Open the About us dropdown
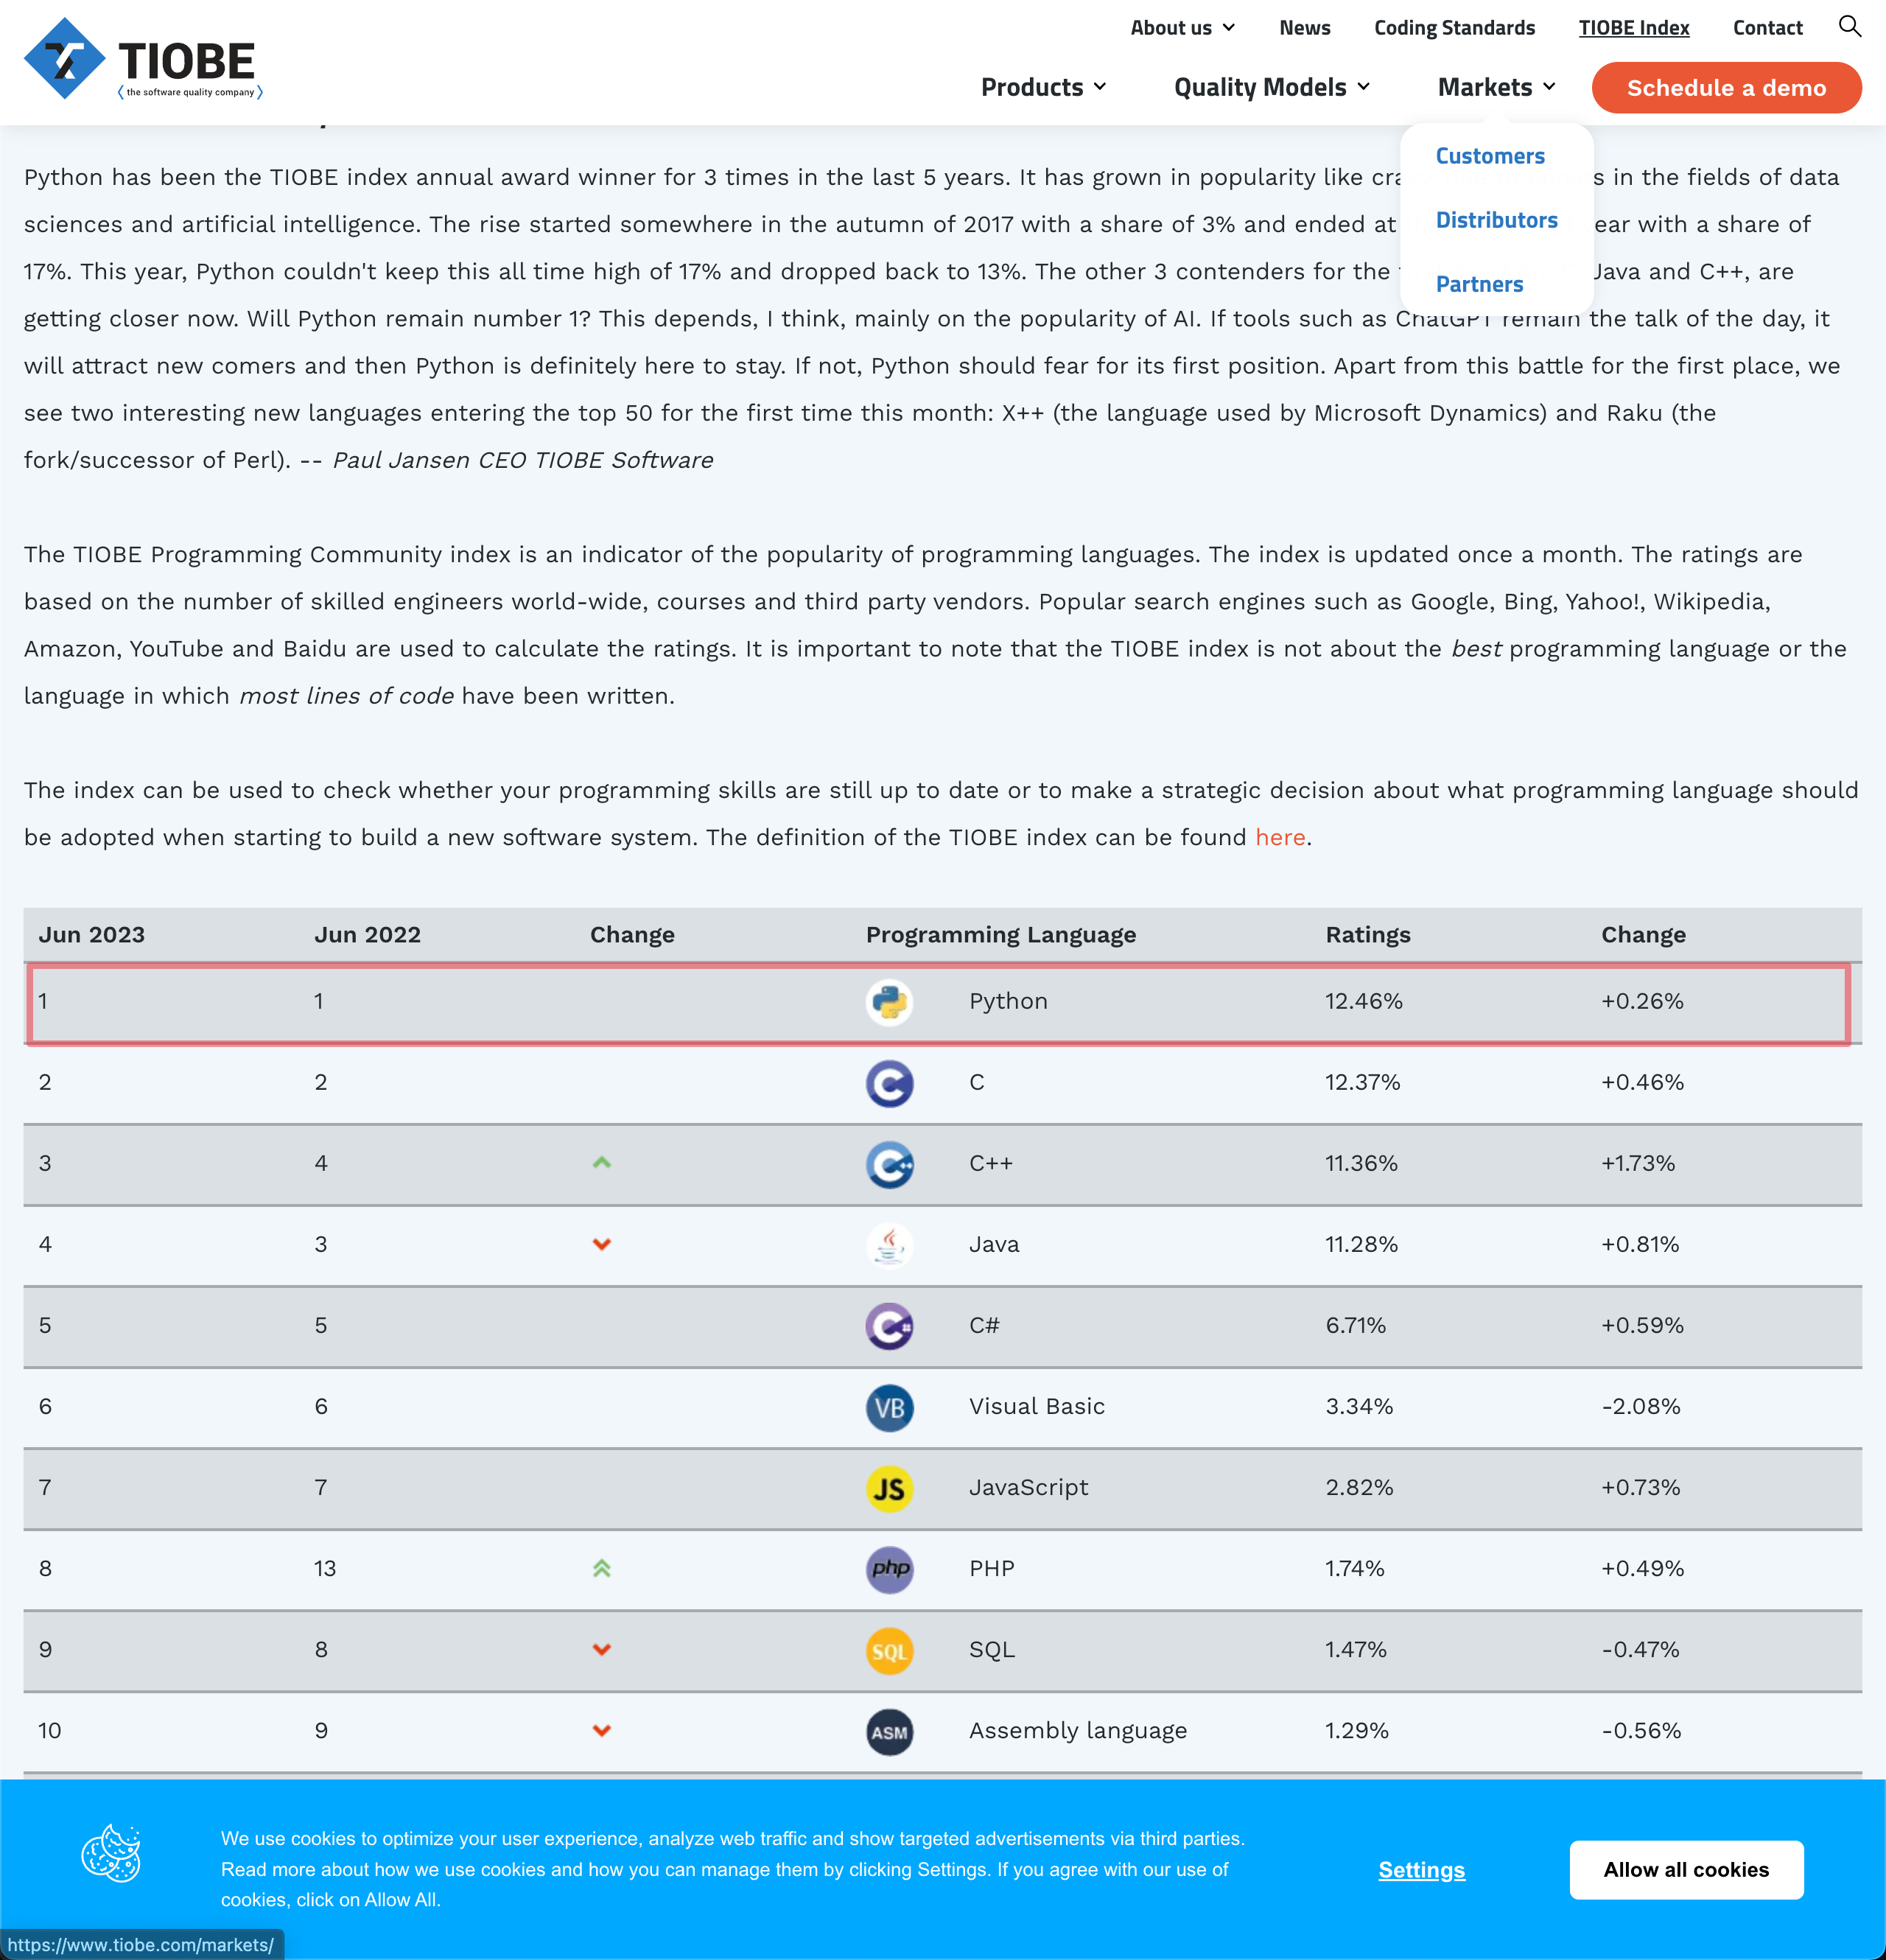This screenshot has height=1960, width=1886. [x=1182, y=28]
